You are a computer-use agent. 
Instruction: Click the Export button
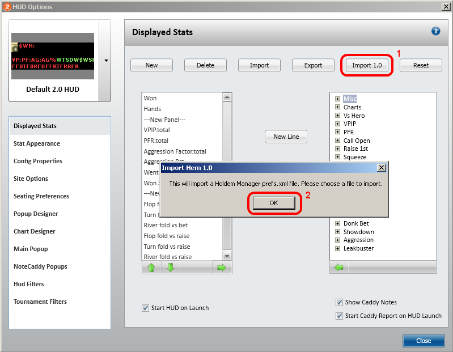pos(313,65)
